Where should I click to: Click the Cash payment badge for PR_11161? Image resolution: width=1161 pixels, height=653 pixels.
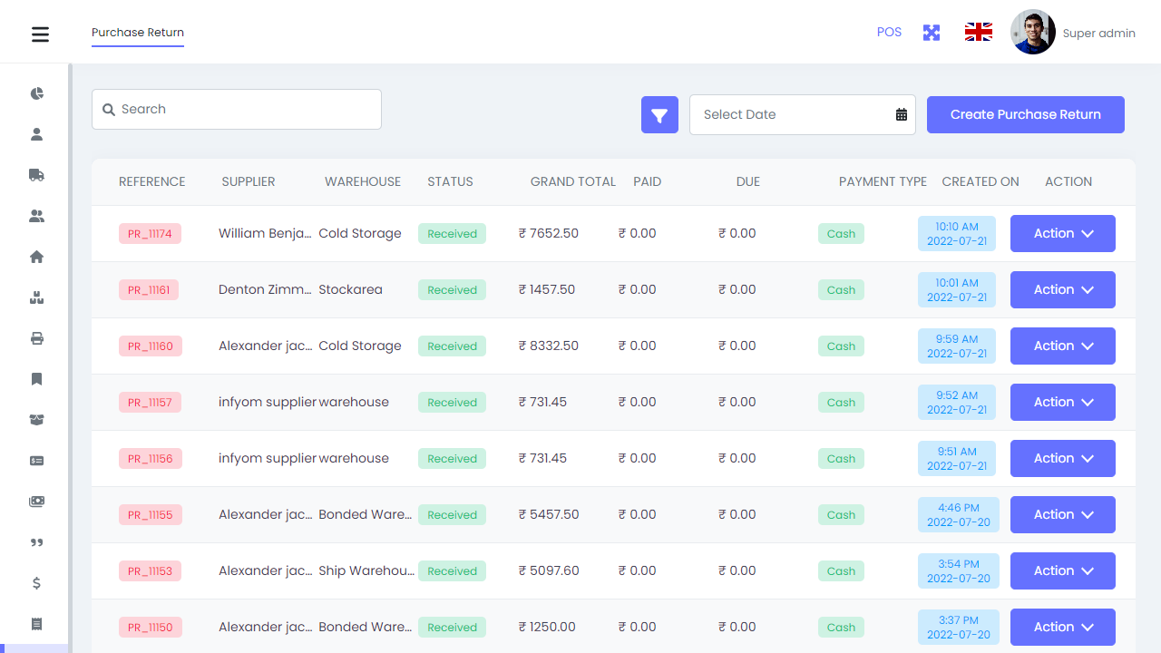point(841,289)
